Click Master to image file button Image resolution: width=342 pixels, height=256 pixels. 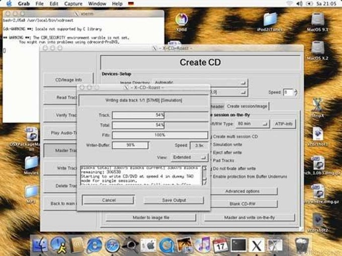coord(151,217)
